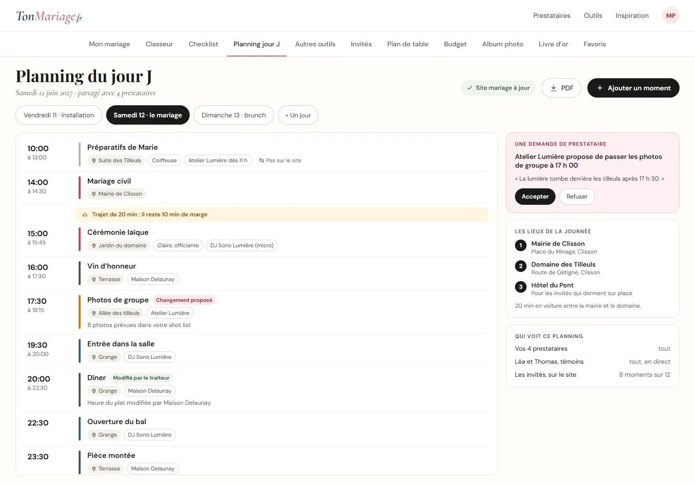Click the location pin icon on Suite des Tilleuls

pyautogui.click(x=94, y=160)
